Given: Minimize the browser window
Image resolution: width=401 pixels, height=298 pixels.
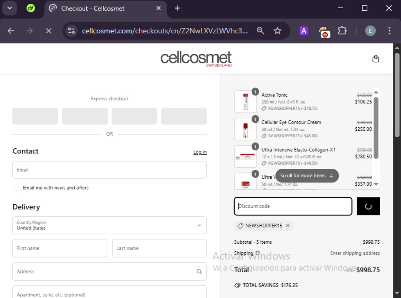Looking at the screenshot, I should (340, 8).
